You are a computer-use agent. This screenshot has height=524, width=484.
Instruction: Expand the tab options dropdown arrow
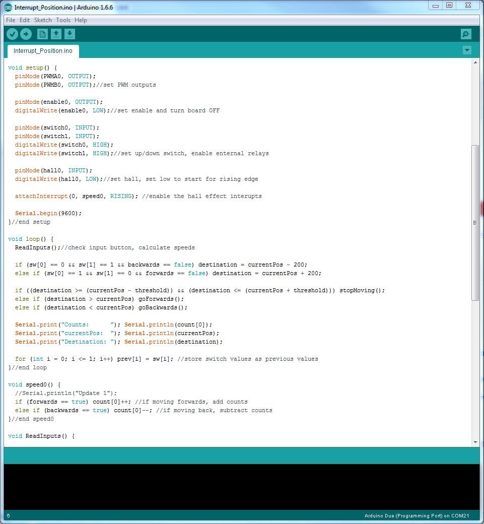[467, 50]
